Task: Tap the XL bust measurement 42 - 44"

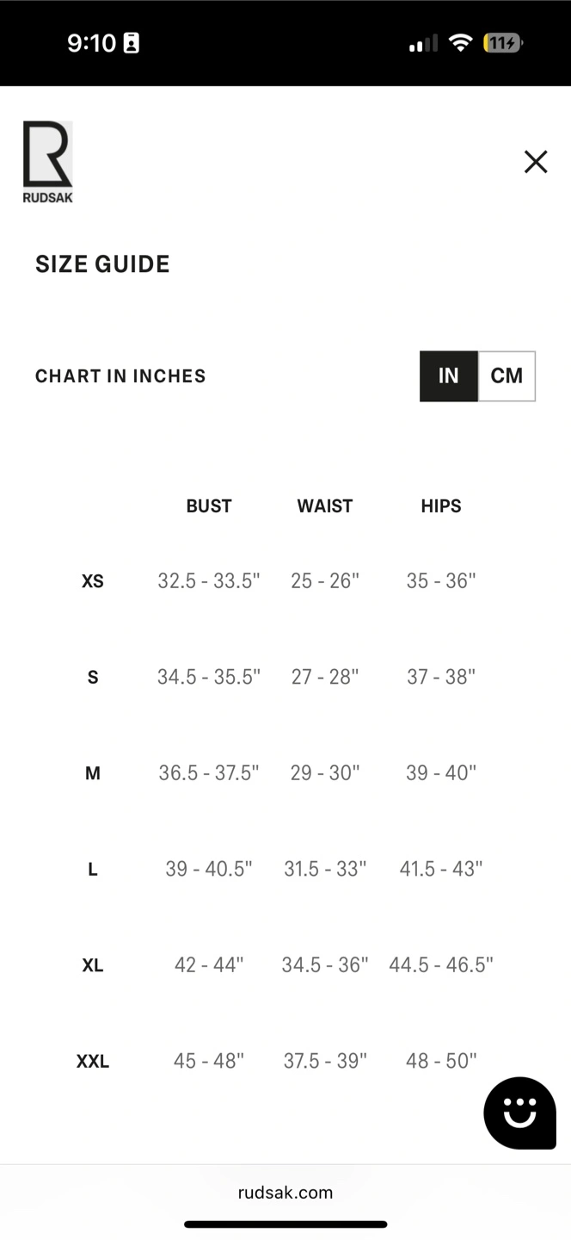Action: 209,965
